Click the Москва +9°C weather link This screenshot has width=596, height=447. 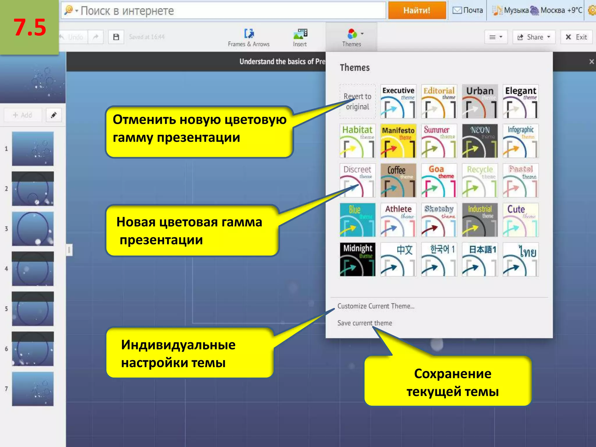pyautogui.click(x=556, y=10)
